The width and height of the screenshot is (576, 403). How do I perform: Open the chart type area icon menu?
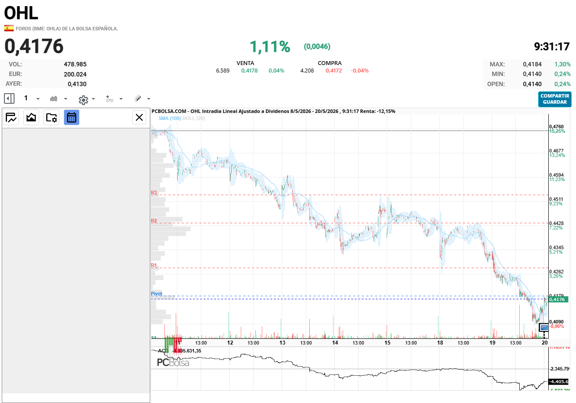pos(54,98)
